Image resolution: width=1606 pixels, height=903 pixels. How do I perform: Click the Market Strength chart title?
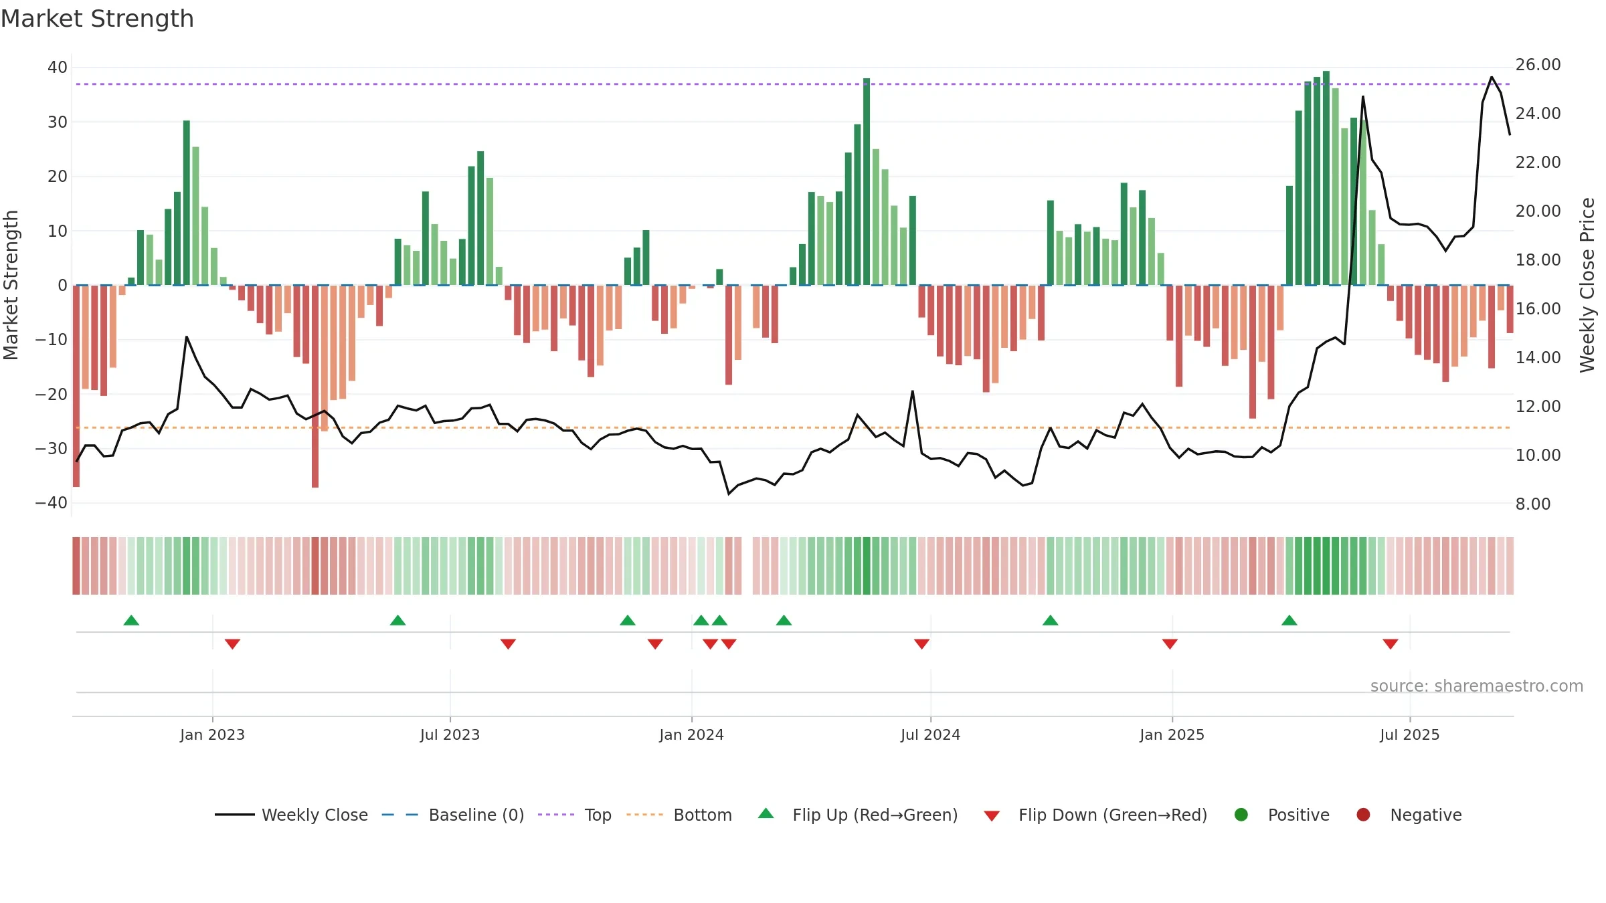coord(97,19)
